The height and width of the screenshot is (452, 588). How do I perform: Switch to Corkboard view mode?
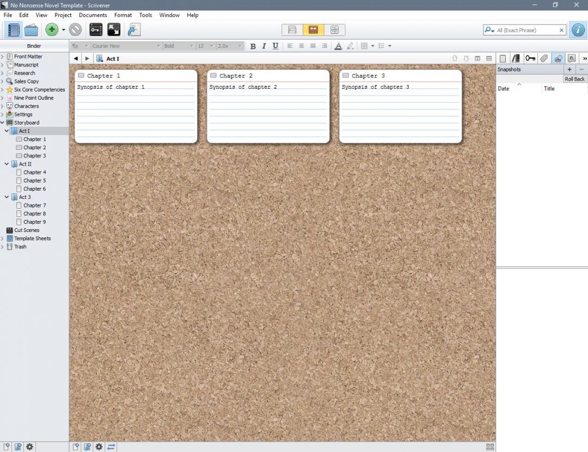[313, 30]
